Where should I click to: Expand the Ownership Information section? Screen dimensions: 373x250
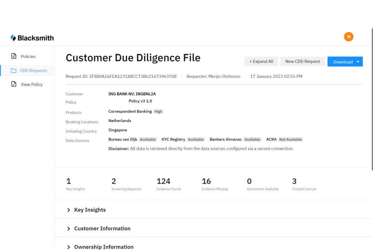click(x=103, y=247)
